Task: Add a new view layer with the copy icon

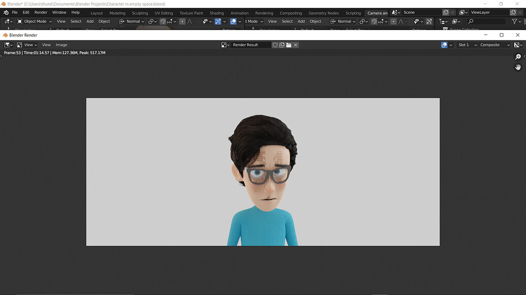Action: [x=513, y=12]
